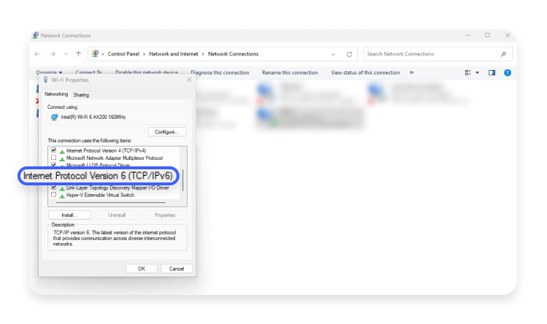Open the recent locations dropdown chevron
Screen dimensions: 547x324
(x=65, y=54)
